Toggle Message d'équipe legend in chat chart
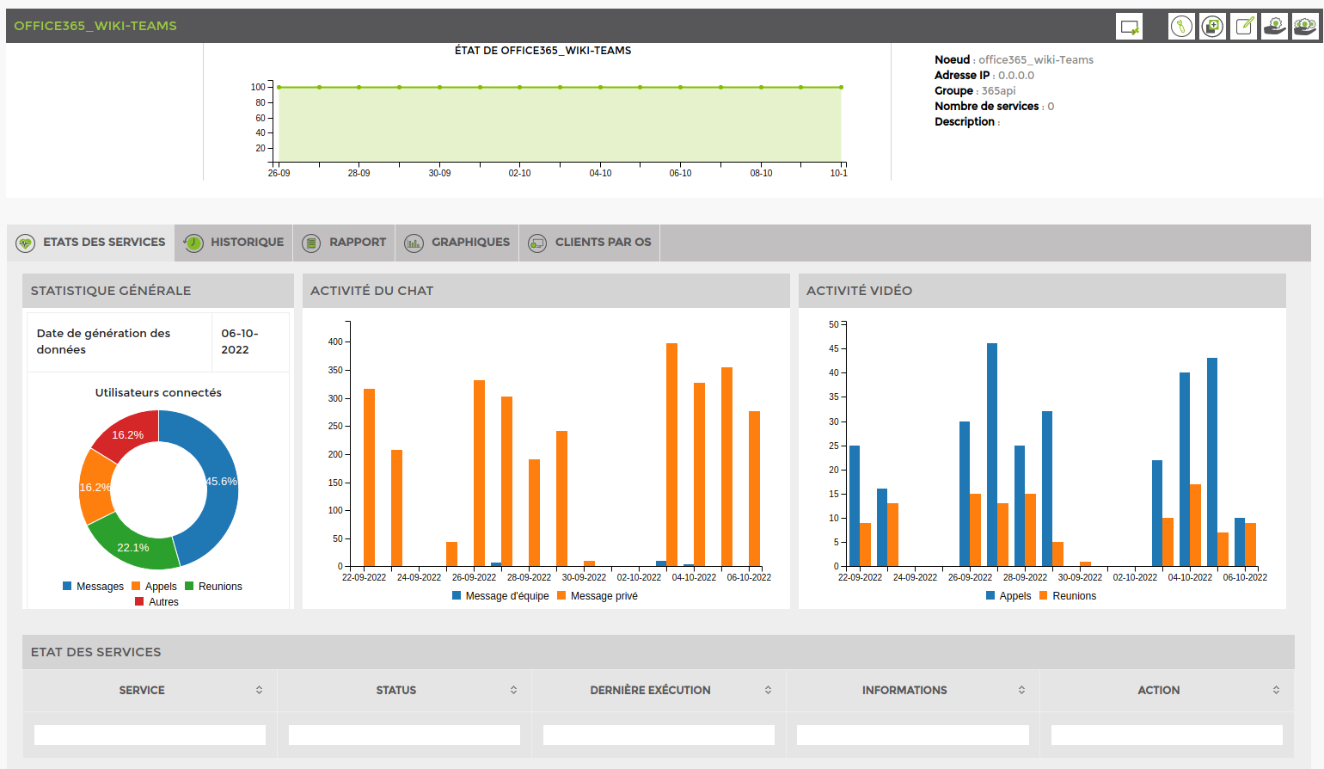The image size is (1324, 769). click(x=500, y=596)
